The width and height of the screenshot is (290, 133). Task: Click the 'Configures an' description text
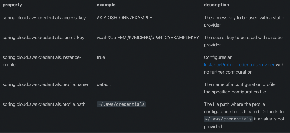pos(218,57)
